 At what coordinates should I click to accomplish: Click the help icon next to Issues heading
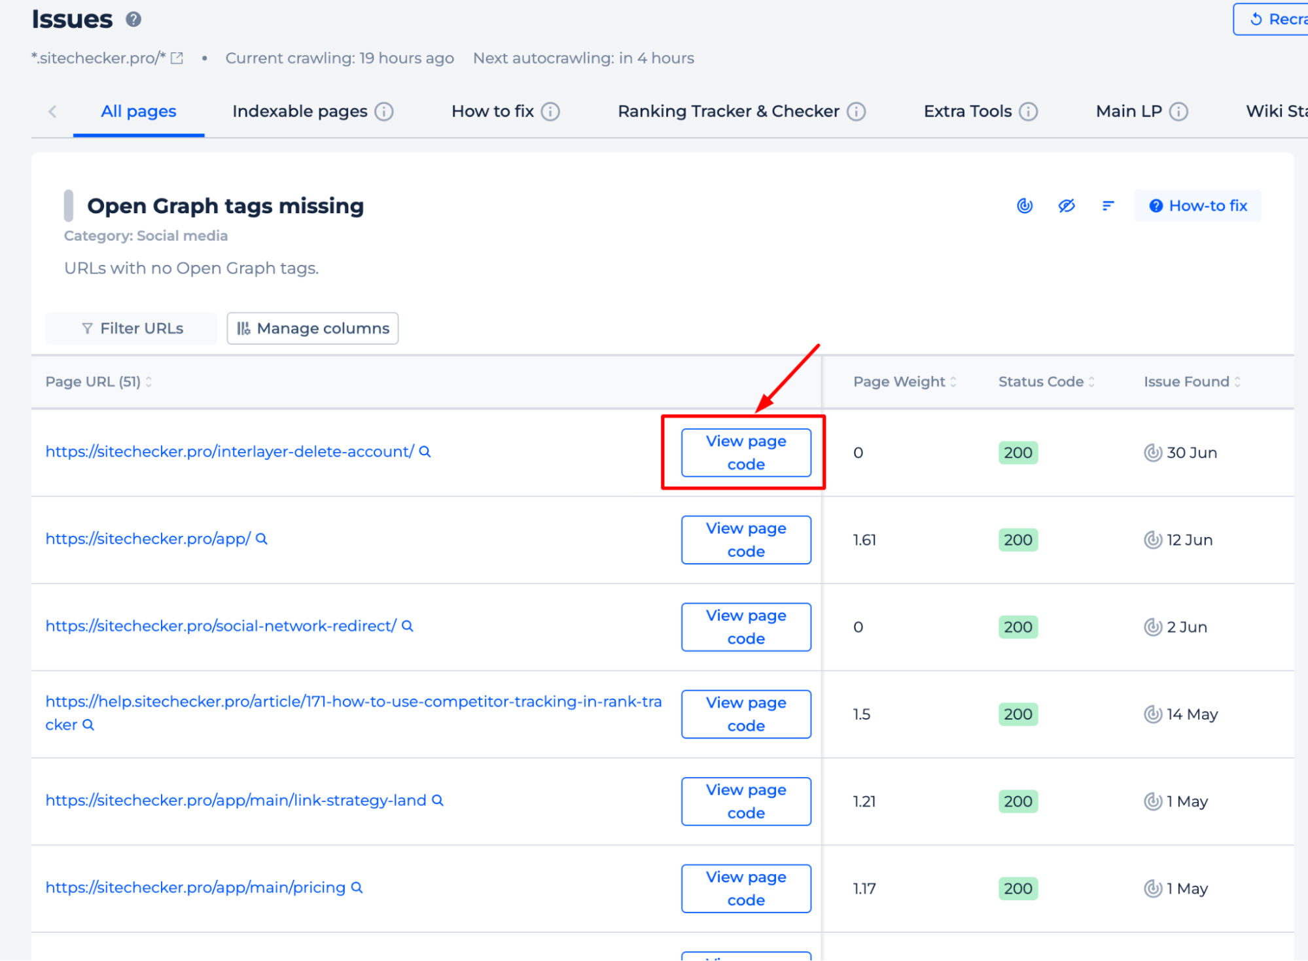[133, 20]
